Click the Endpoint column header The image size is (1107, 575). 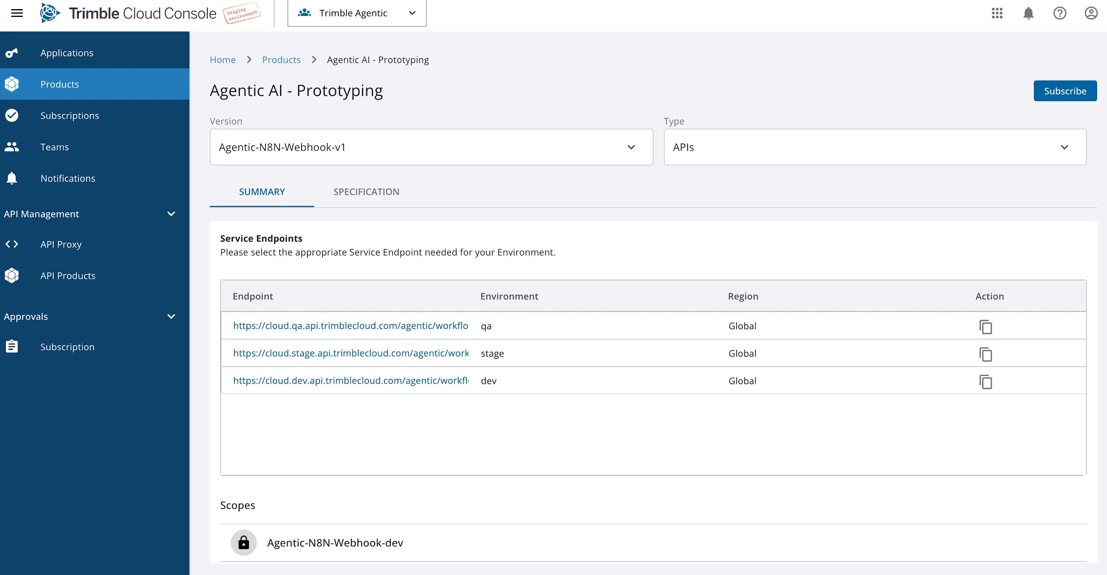[x=253, y=296]
